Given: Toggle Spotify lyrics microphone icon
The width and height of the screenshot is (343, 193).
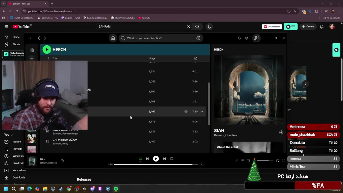Looking at the screenshot, I should click(x=237, y=161).
